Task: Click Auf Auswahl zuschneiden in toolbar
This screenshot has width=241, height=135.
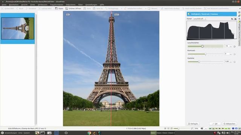Action: (x=216, y=9)
